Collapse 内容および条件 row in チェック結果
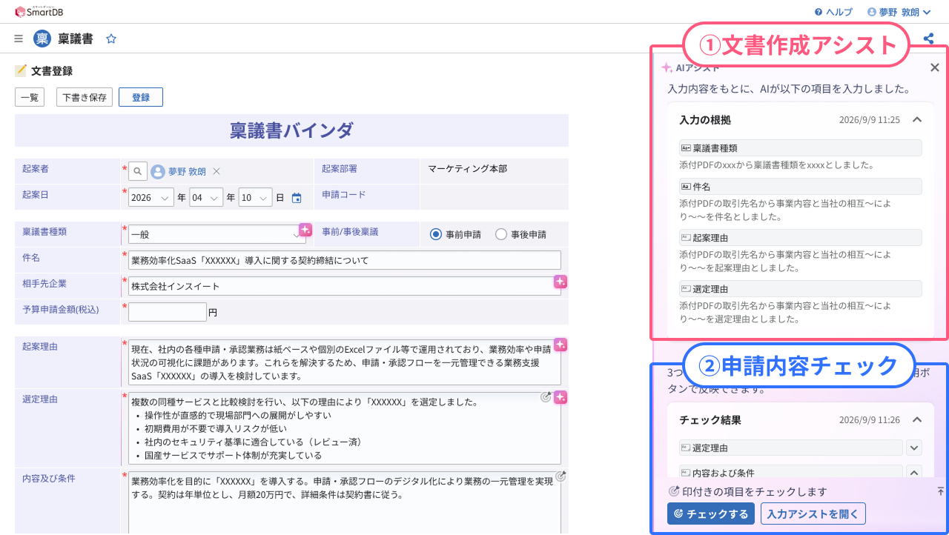 click(914, 473)
